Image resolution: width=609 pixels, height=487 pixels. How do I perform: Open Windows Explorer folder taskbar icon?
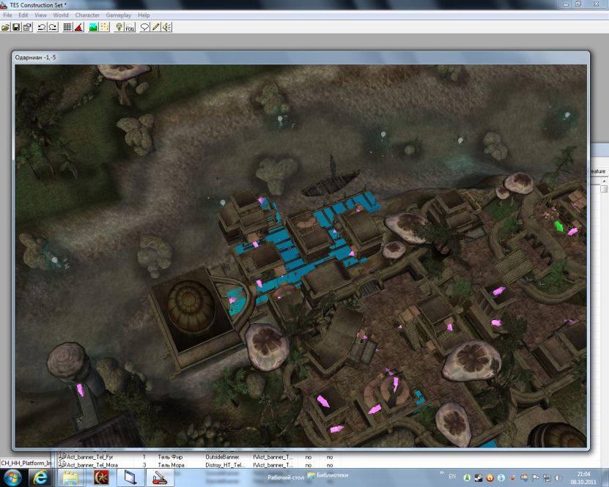(x=70, y=477)
